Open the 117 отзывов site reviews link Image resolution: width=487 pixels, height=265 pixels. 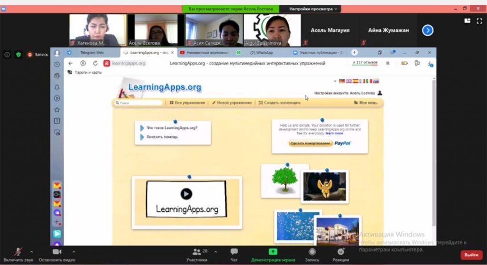(x=365, y=62)
